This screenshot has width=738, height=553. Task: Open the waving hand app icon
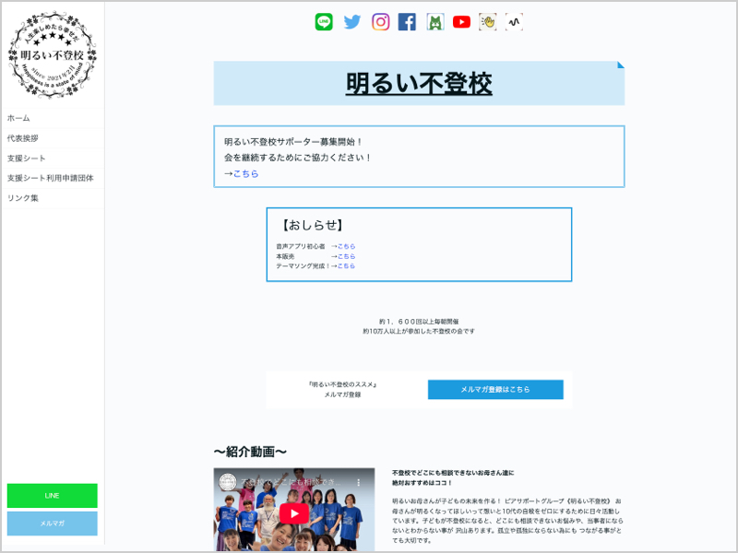[x=488, y=21]
